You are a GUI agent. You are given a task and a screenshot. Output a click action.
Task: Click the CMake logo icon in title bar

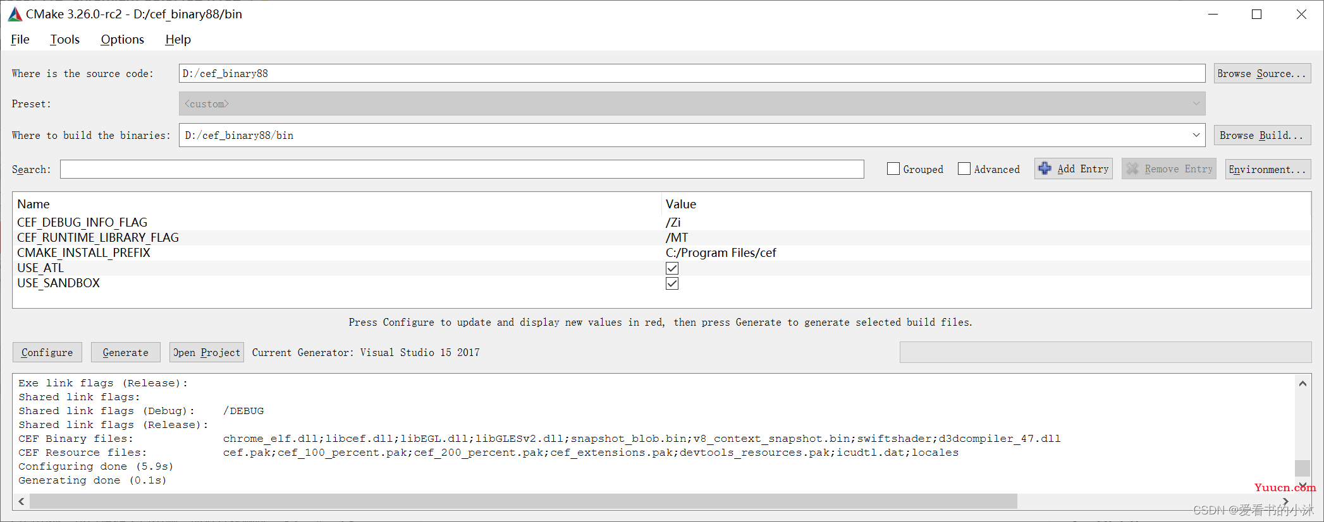click(15, 14)
